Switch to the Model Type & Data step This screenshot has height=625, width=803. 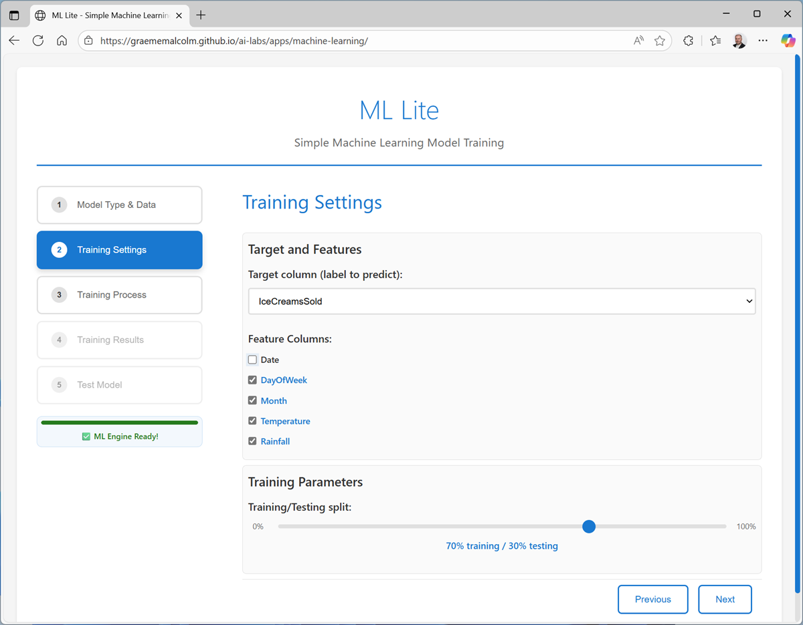[x=119, y=205]
